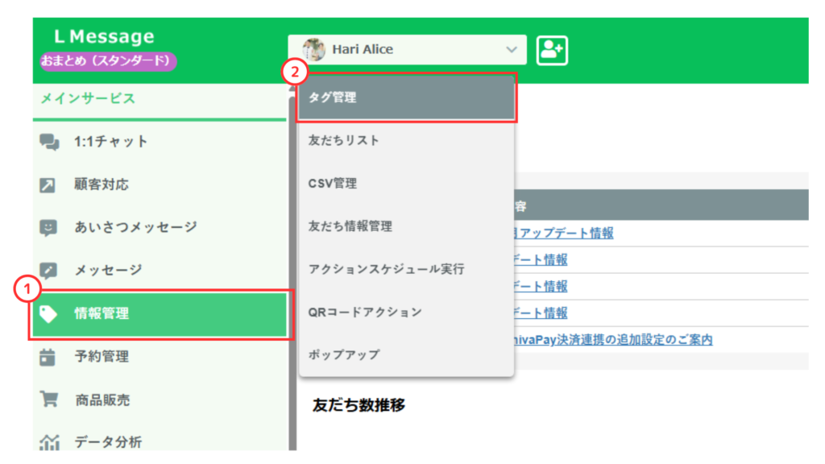Click the 顧客対応 arrow icon
This screenshot has width=825, height=464.
[x=49, y=185]
